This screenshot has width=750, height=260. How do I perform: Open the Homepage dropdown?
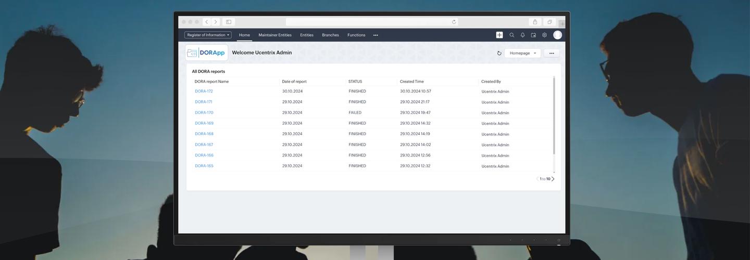[x=522, y=53]
